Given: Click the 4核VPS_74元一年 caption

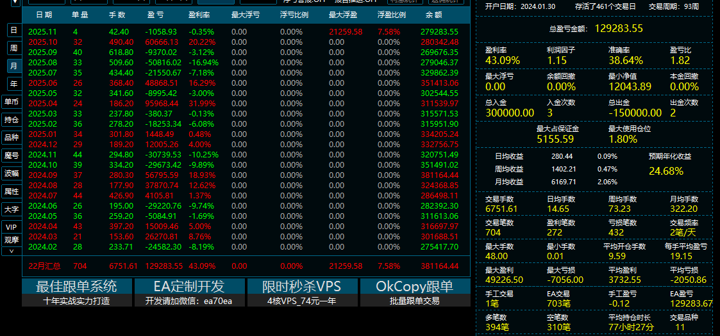Looking at the screenshot, I should point(302,301).
